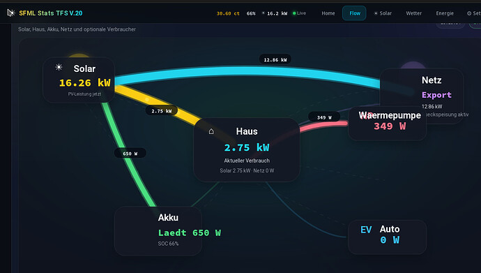Image resolution: width=481 pixels, height=273 pixels.
Task: Click the Aktueller Verbrauch label
Action: tap(247, 161)
